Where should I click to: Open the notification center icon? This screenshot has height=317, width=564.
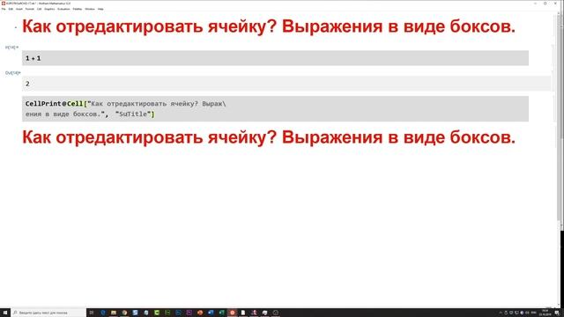[557, 313]
